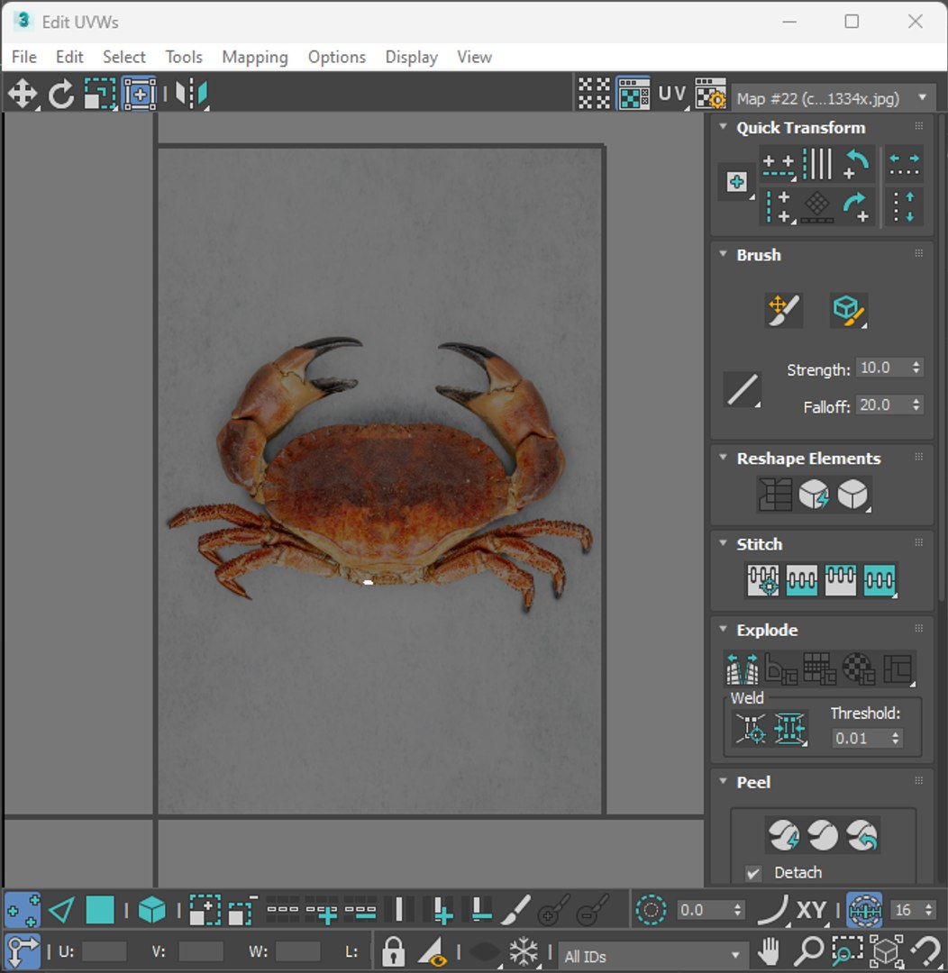Open the Map #22 texture dropdown
948x973 pixels.
point(833,98)
